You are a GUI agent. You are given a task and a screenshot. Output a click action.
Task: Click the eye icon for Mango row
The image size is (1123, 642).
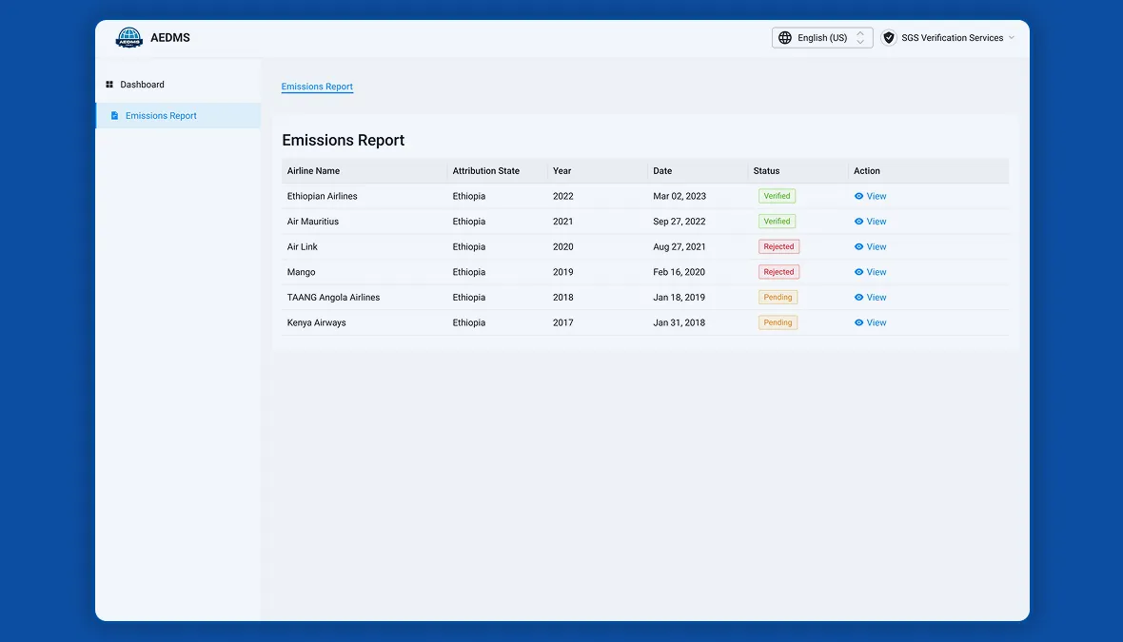pos(858,272)
